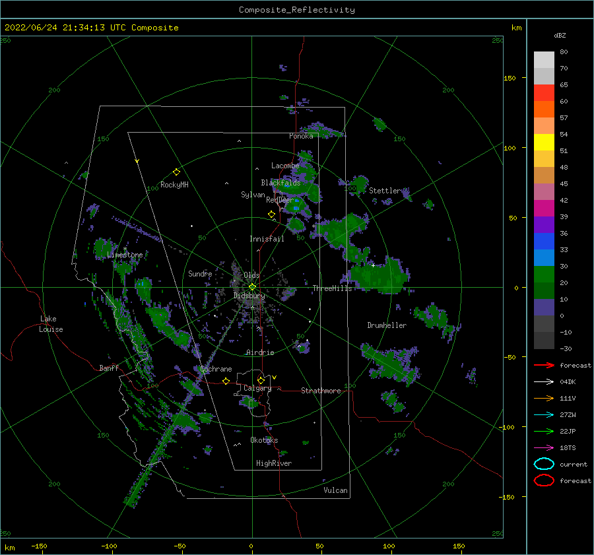
Task: Click the magenta 18TS arrow icon
Action: click(544, 448)
